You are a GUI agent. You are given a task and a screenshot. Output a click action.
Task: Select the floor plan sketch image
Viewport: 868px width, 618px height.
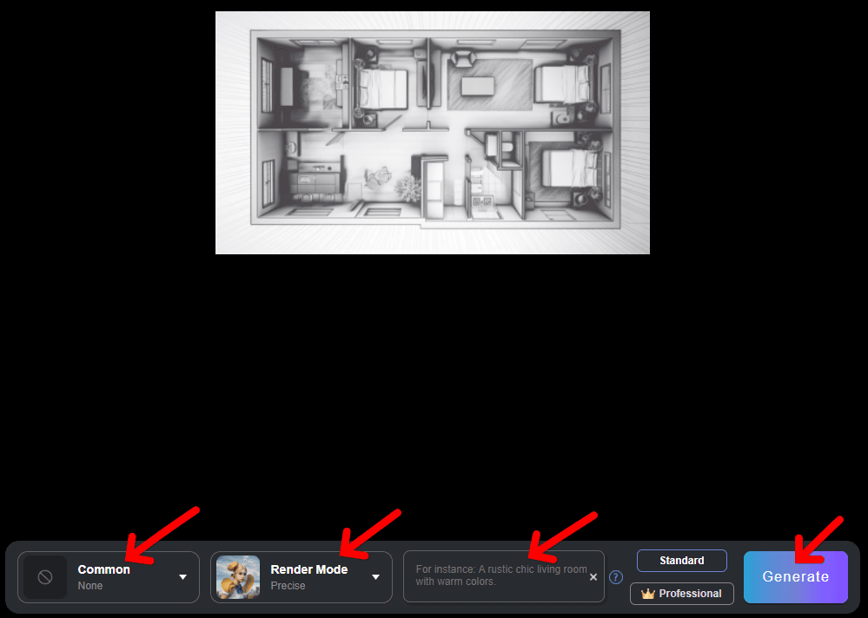(432, 132)
